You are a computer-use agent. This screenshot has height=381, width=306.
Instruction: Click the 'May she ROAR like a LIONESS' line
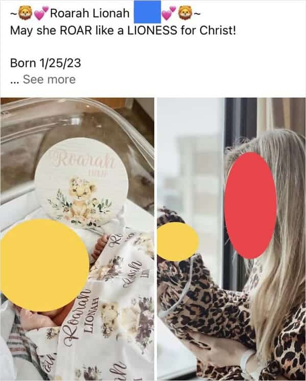(x=123, y=31)
